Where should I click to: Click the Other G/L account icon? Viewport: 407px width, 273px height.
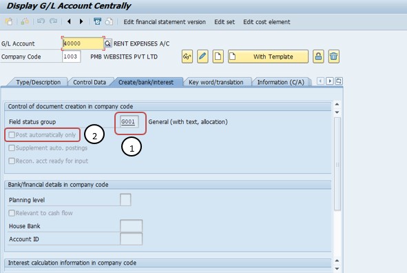8,21
